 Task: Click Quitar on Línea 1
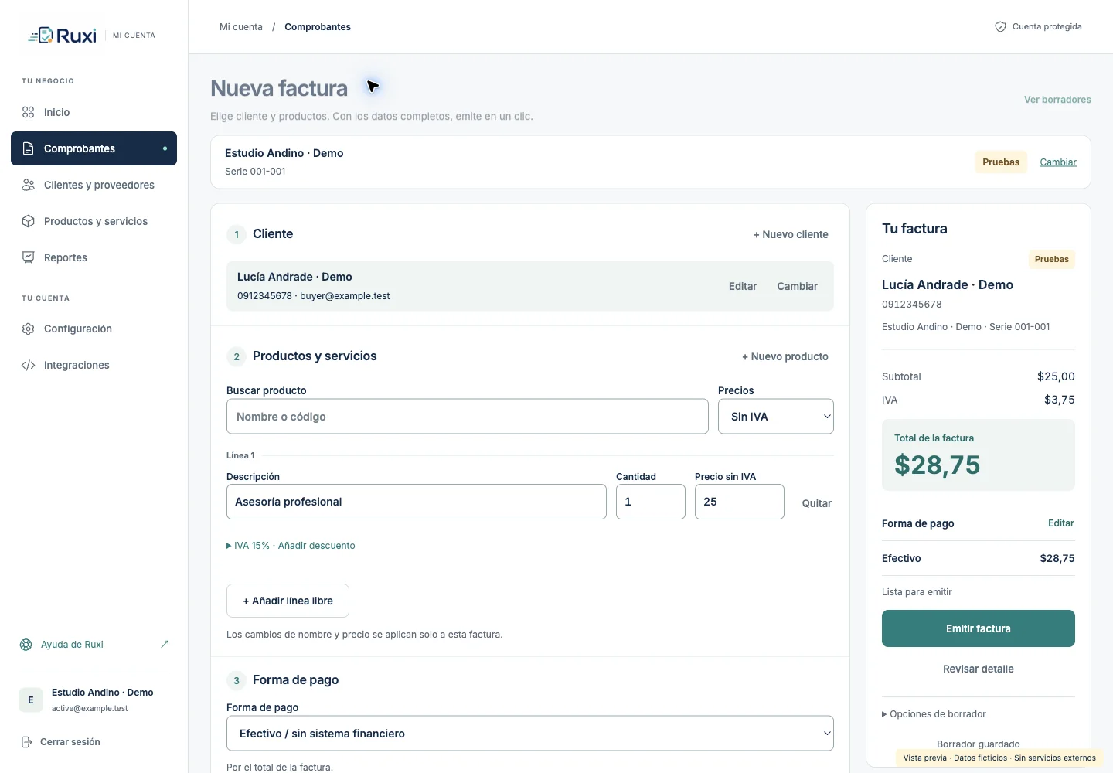pyautogui.click(x=816, y=503)
